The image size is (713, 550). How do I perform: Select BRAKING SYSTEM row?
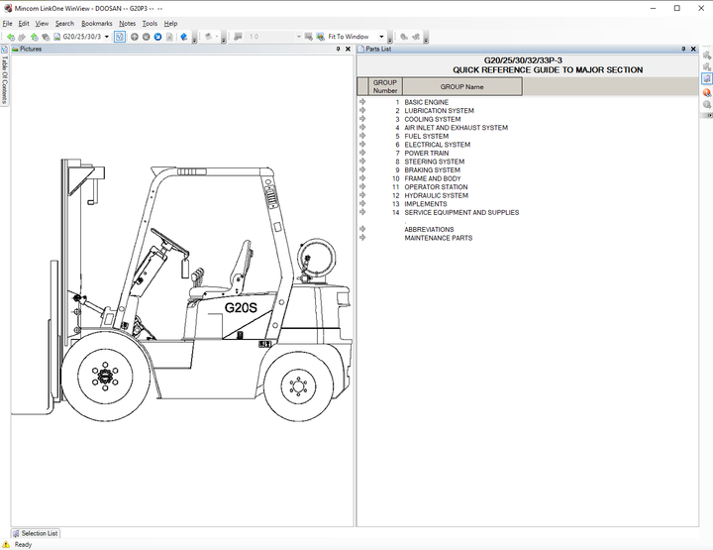432,170
